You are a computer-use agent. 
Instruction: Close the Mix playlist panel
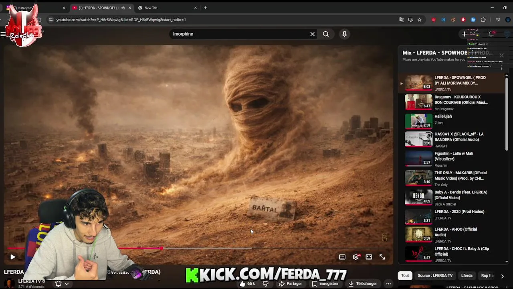(501, 55)
